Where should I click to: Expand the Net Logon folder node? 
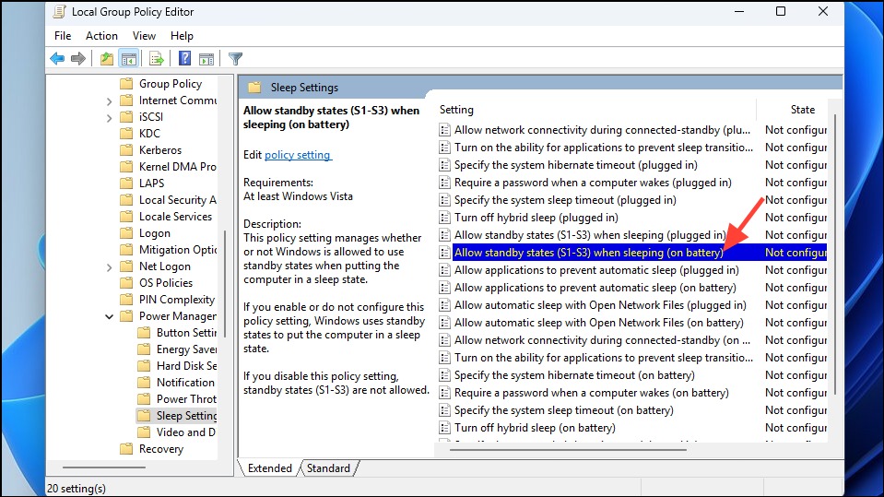(x=110, y=267)
